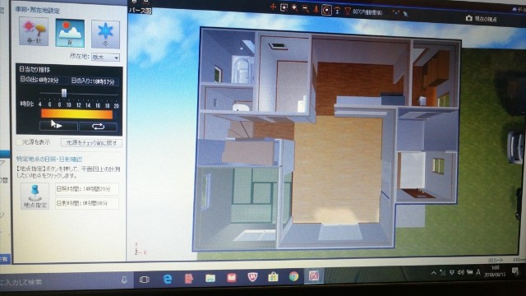The width and height of the screenshot is (526, 296).
Task: Toggle loop playback of sunlight animation
Action: [x=98, y=127]
